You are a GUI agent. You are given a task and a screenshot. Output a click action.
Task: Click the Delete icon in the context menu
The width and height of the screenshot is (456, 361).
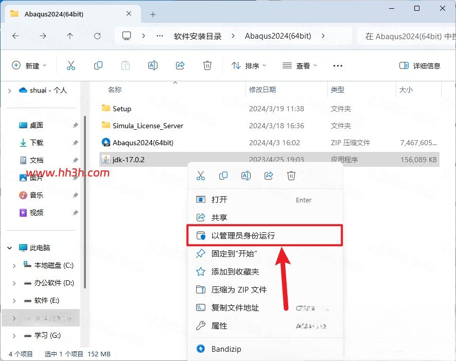click(291, 176)
